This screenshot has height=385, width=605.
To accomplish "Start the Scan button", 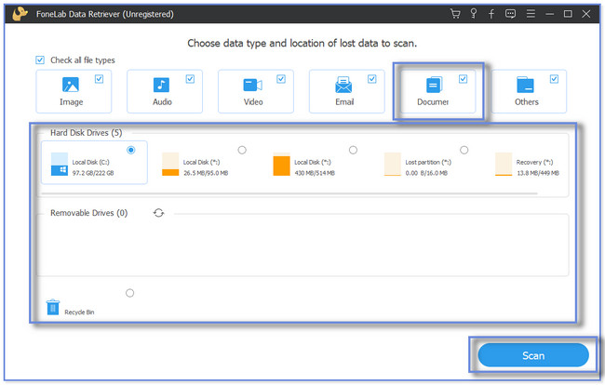I will click(533, 355).
